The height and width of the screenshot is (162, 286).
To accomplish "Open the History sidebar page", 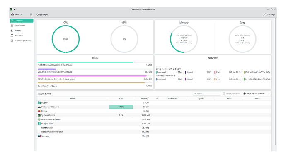I will pyautogui.click(x=22, y=31).
